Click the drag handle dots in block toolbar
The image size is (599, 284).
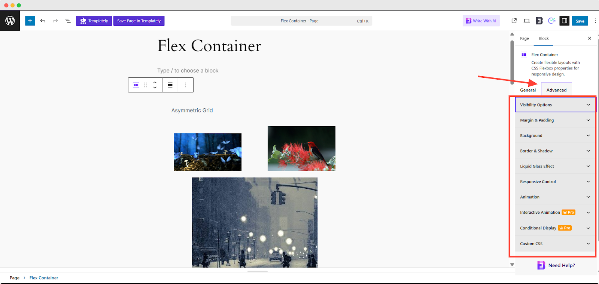(146, 85)
